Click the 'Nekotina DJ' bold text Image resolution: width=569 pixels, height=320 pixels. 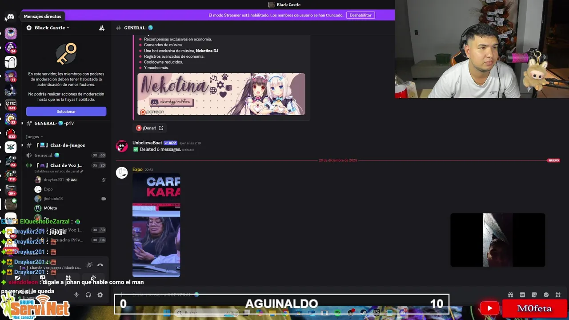point(207,51)
